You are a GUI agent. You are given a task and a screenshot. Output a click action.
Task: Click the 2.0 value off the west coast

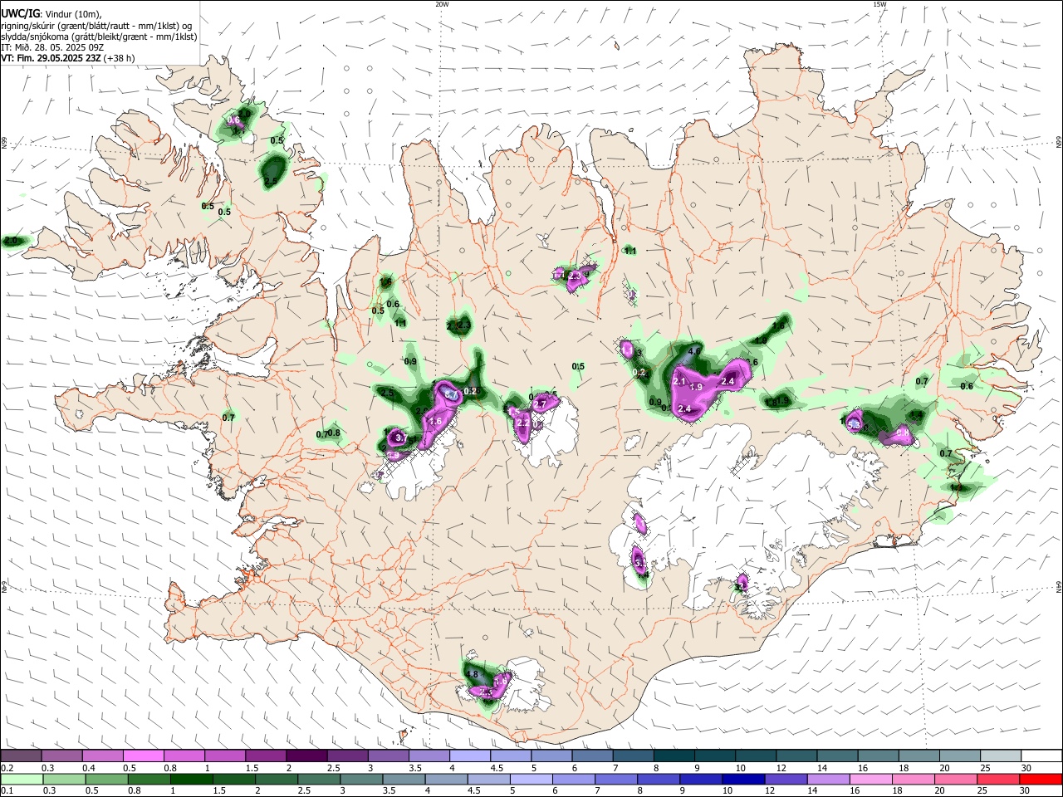pyautogui.click(x=11, y=241)
